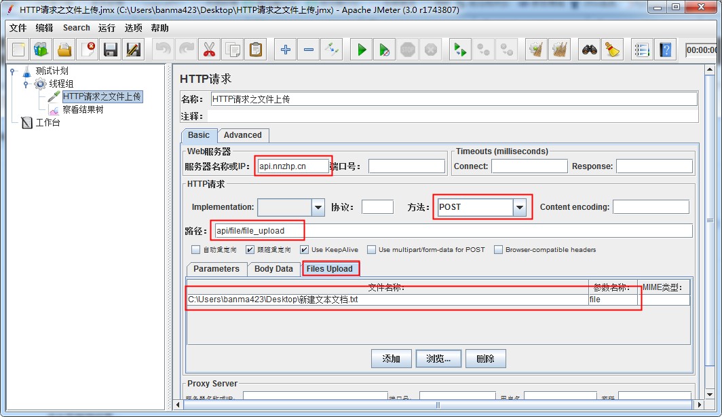Select HTTP请求之文件上传 tree node

[x=102, y=96]
